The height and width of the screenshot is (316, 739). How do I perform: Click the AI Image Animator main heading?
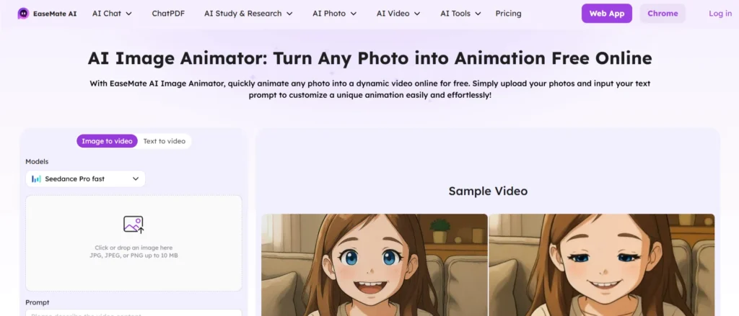[x=369, y=58]
